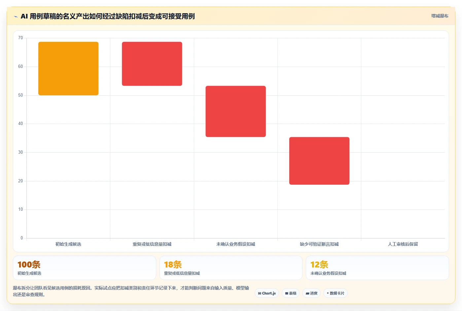This screenshot has height=311, width=462.
Task: Click the description paragraph starting with 瀑布拆分
Action: click(x=131, y=291)
